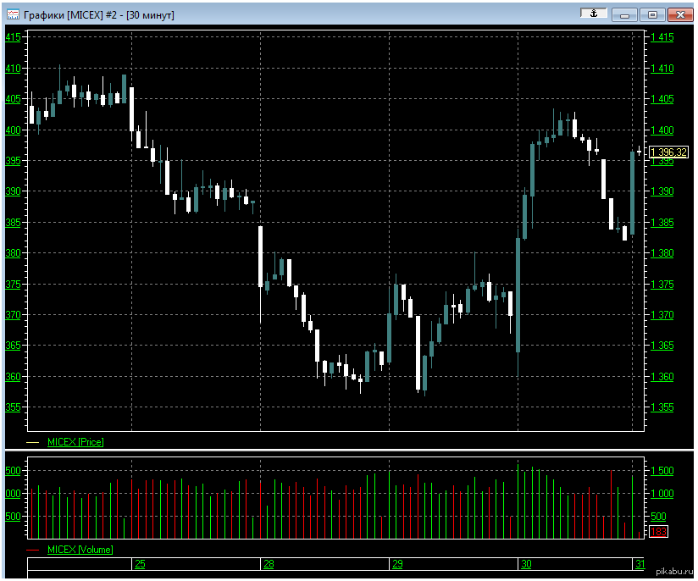Viewport: 698px width, 581px height.
Task: Click left price axis label 390
Action: click(13, 191)
